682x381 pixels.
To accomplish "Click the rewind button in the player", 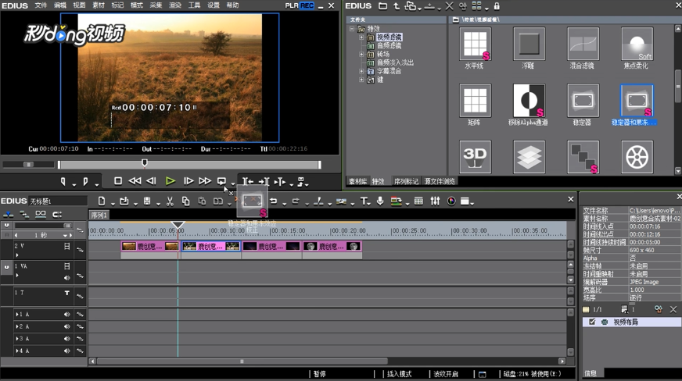I will point(135,181).
